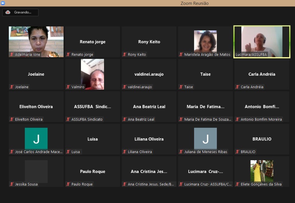Click the ASSUFBA Sindicato name label

click(x=87, y=119)
